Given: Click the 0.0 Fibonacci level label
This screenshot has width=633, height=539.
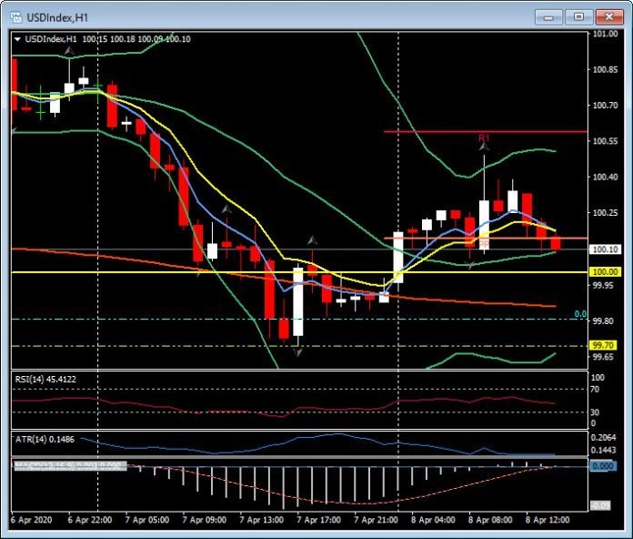Looking at the screenshot, I should [580, 314].
